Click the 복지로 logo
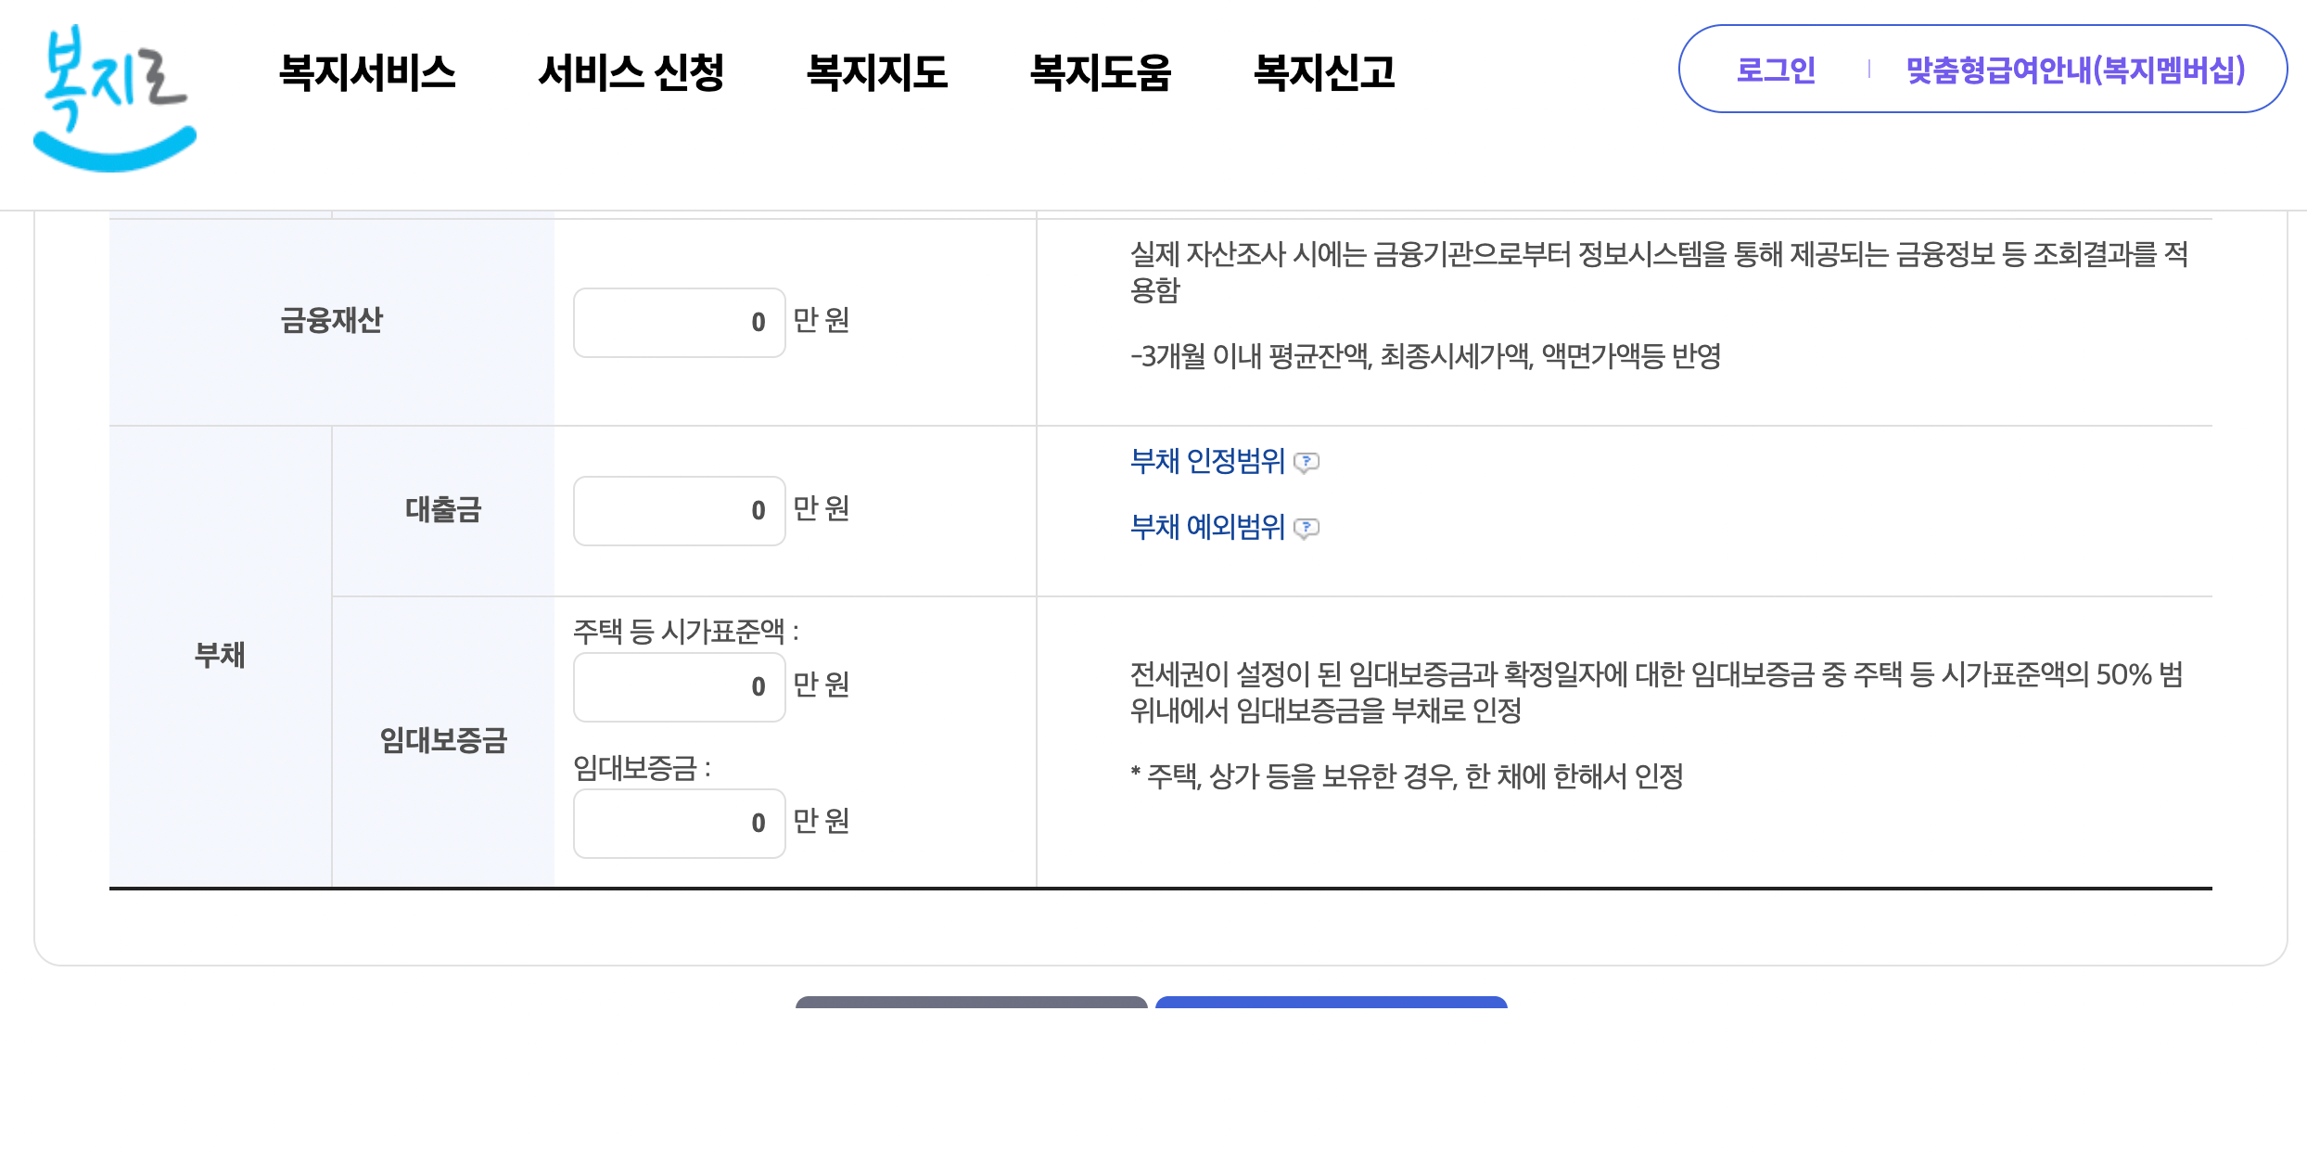This screenshot has width=2307, height=1152. (x=114, y=97)
